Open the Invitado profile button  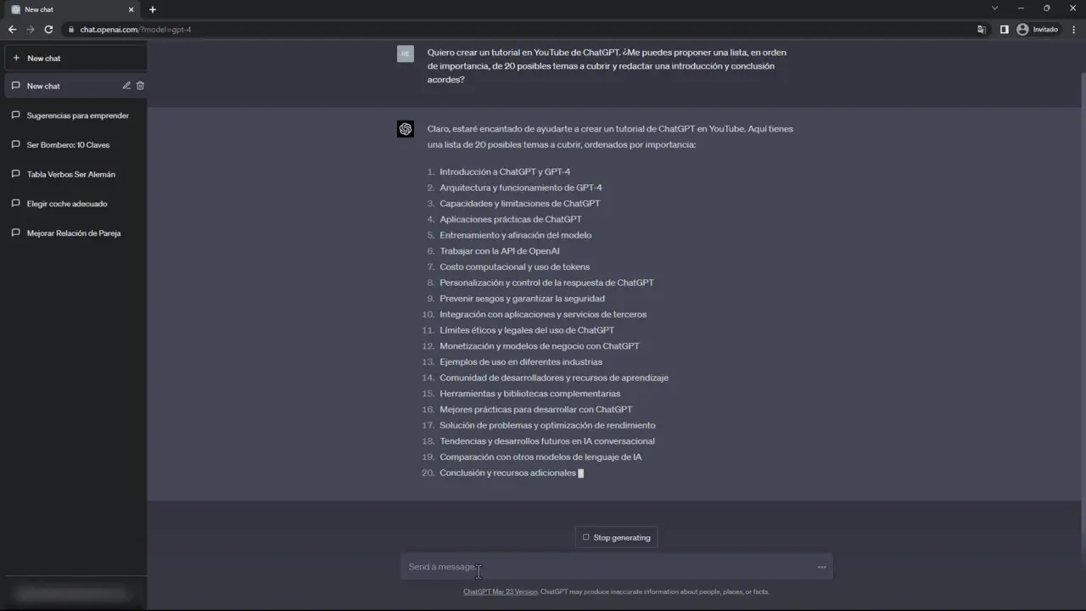(1038, 29)
